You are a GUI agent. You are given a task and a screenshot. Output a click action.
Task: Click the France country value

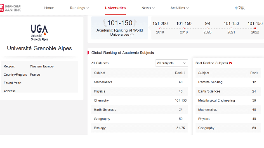[35, 74]
